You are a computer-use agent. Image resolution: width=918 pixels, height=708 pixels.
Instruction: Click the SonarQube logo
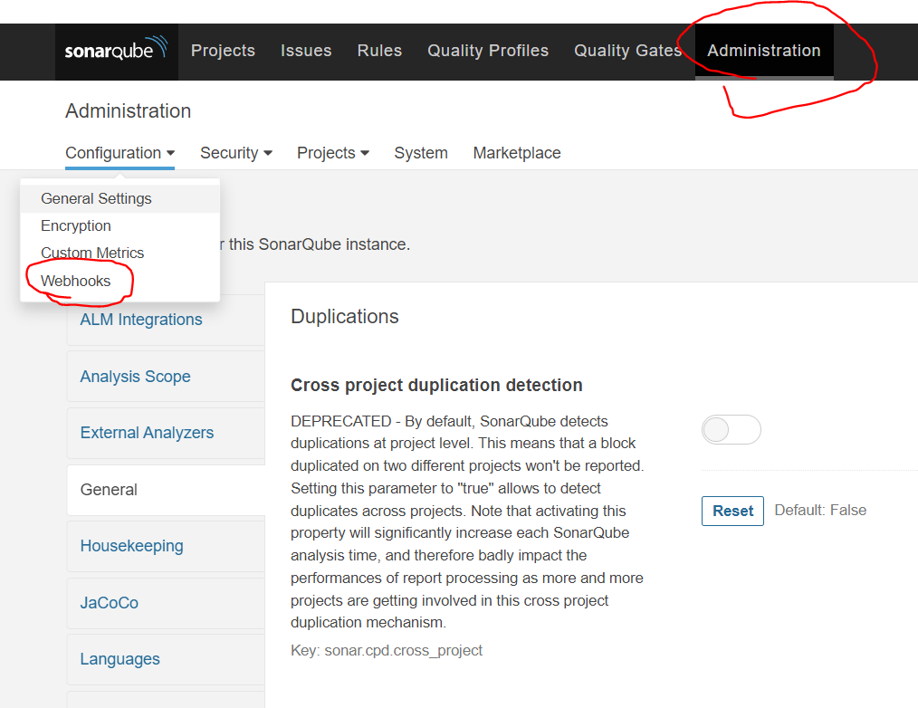[x=116, y=51]
